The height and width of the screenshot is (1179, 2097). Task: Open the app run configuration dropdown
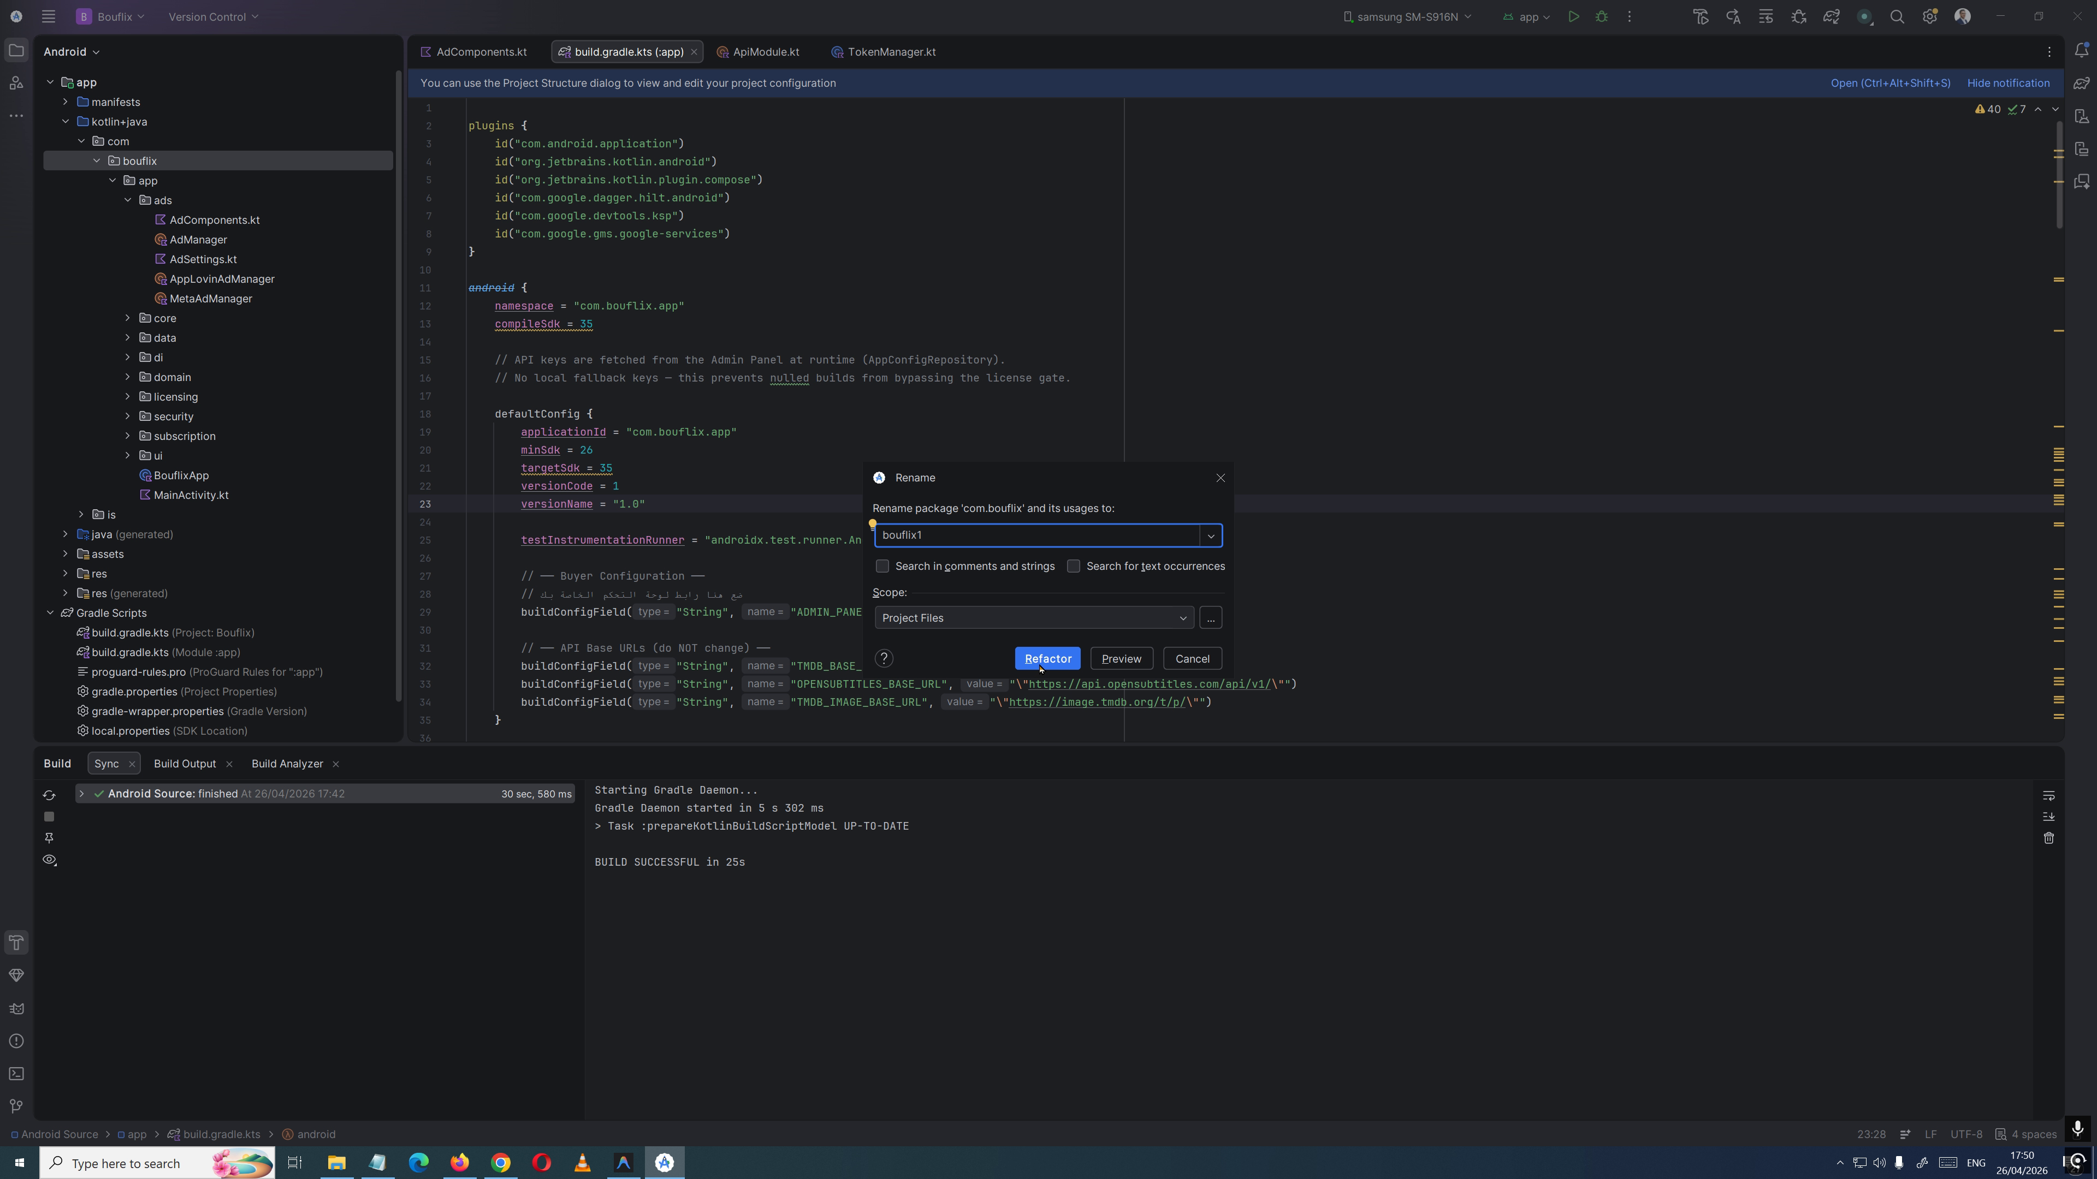pos(1526,16)
